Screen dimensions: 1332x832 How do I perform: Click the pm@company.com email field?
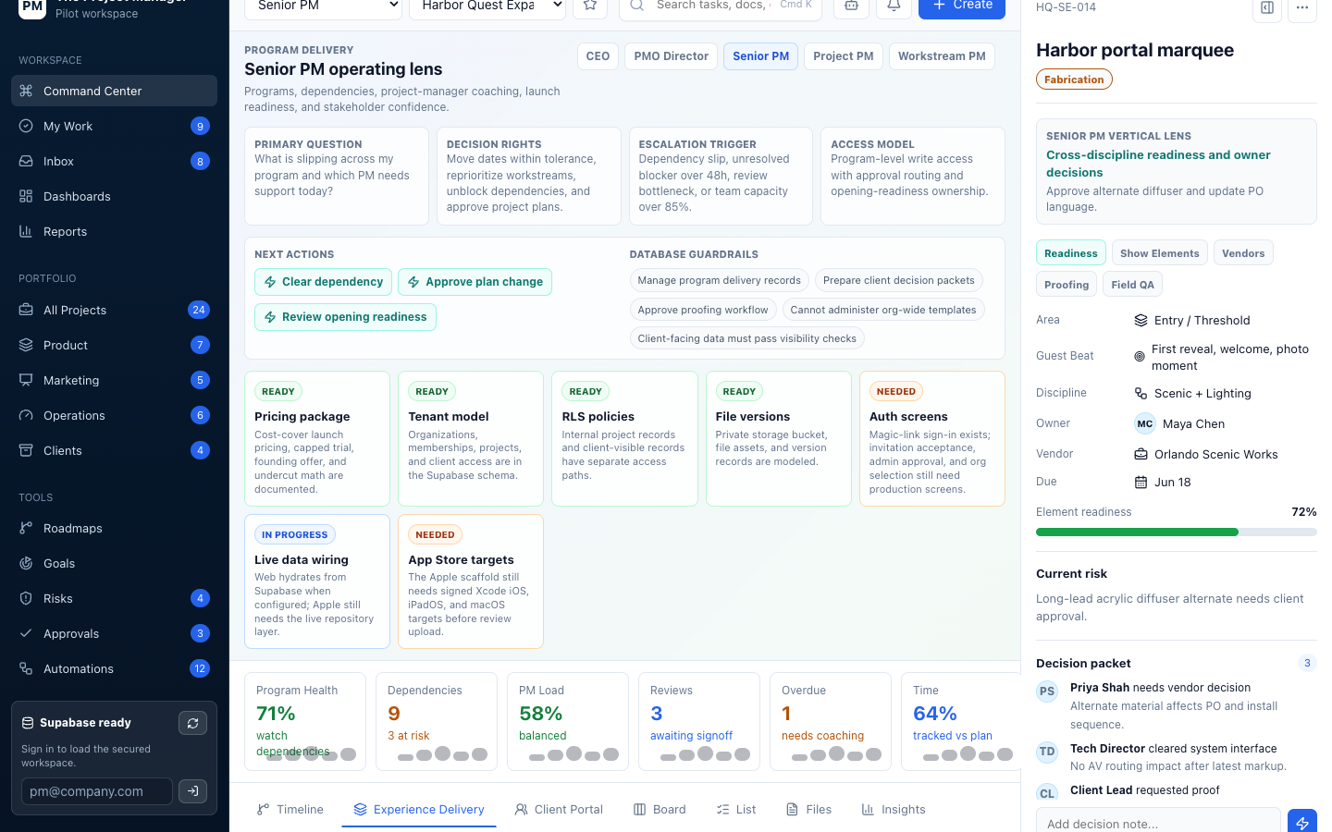click(97, 791)
